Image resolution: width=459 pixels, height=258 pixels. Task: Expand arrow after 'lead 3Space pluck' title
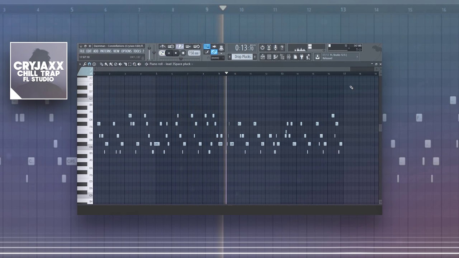192,64
